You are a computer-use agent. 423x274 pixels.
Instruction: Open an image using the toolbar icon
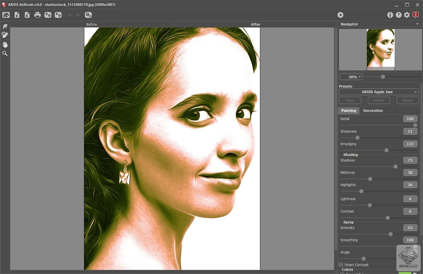click(17, 15)
